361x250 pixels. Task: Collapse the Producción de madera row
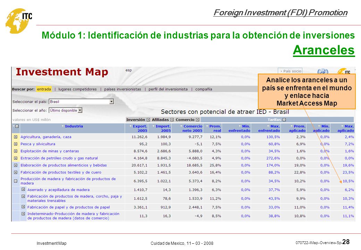point(15,181)
